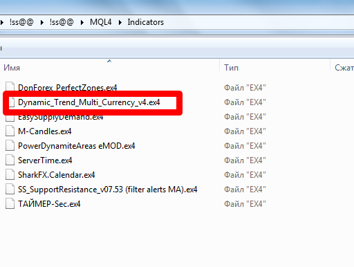Image resolution: width=354 pixels, height=267 pixels.
Task: Click the PowerDynamiteAreas eMOD.ex4 file name
Action: pos(77,146)
